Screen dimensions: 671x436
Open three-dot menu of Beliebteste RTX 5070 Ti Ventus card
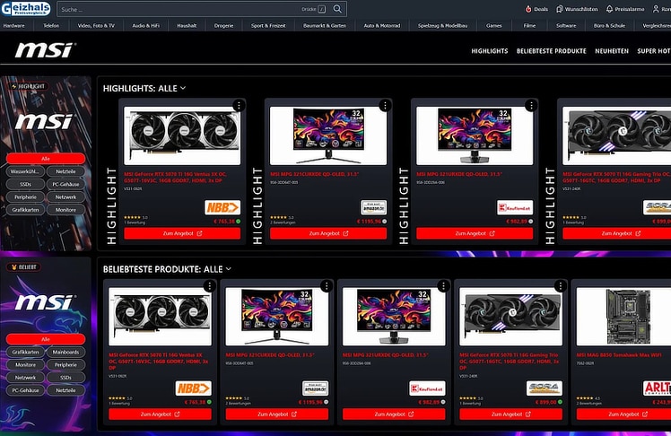click(209, 286)
